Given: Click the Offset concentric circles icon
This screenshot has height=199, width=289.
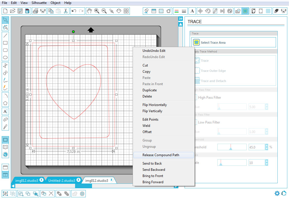Looking at the screenshot, I should 82,194.
